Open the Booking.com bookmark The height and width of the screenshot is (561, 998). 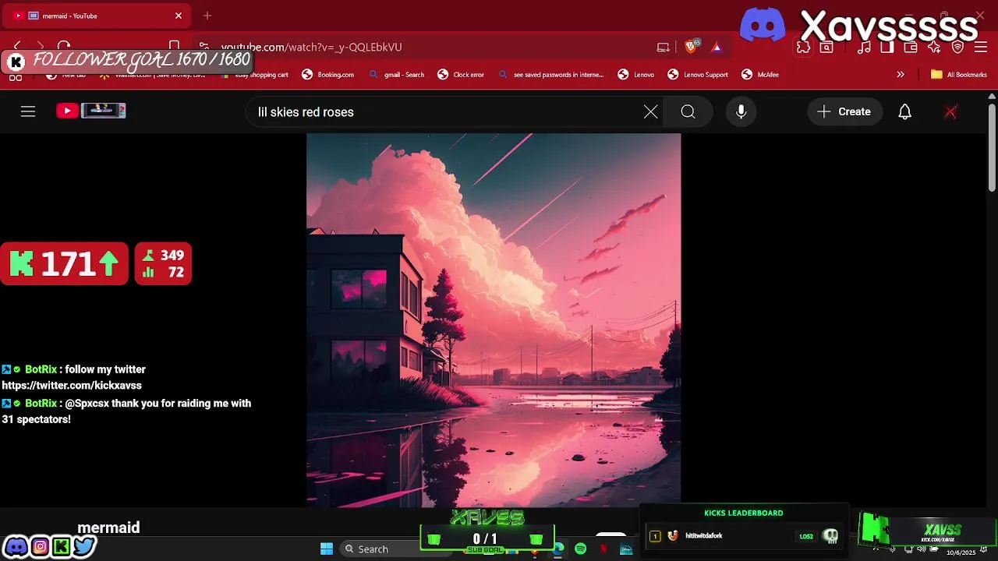[x=328, y=75]
